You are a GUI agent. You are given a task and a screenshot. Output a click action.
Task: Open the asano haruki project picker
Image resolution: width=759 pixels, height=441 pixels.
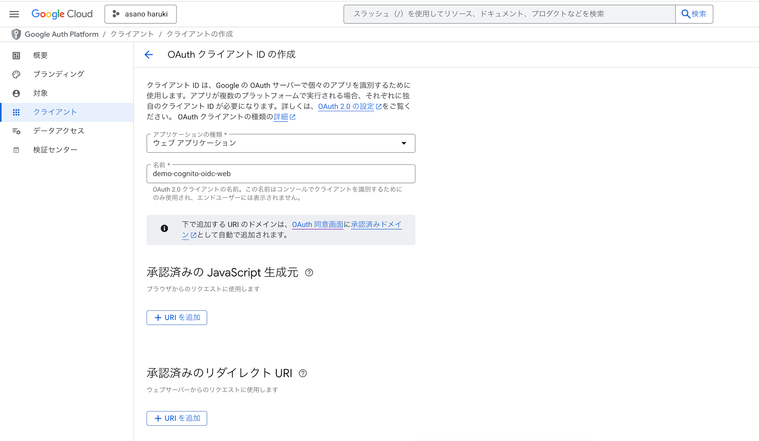click(x=140, y=14)
